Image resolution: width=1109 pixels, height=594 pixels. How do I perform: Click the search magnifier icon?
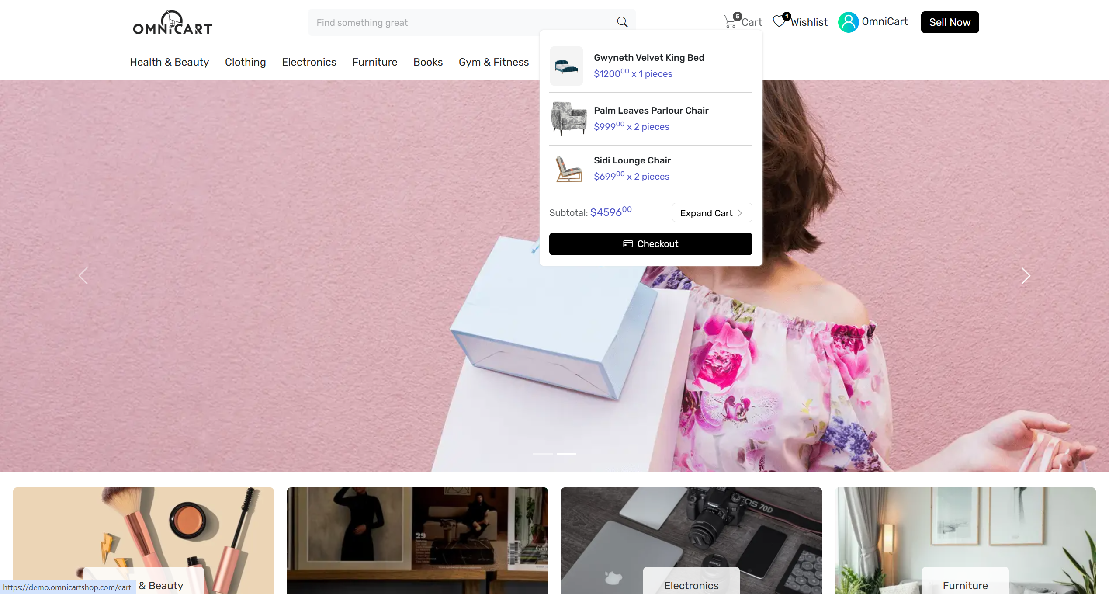622,22
